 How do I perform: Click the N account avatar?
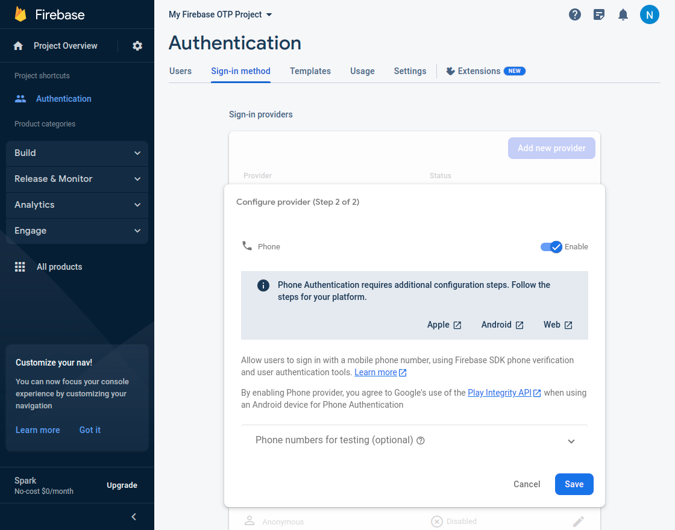(650, 14)
